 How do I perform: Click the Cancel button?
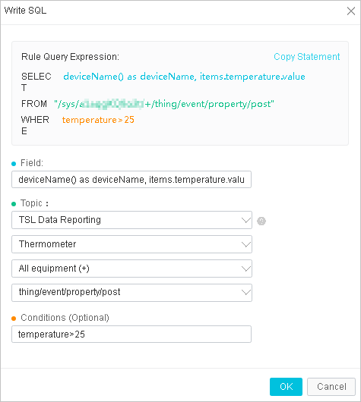tap(331, 387)
